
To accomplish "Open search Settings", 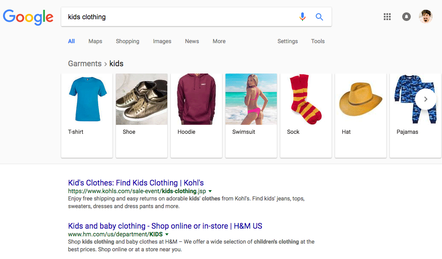I will pos(287,41).
